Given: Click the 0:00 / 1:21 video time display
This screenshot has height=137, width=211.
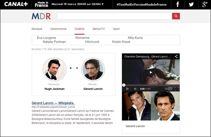Looking at the screenshot, I should click(145, 89).
